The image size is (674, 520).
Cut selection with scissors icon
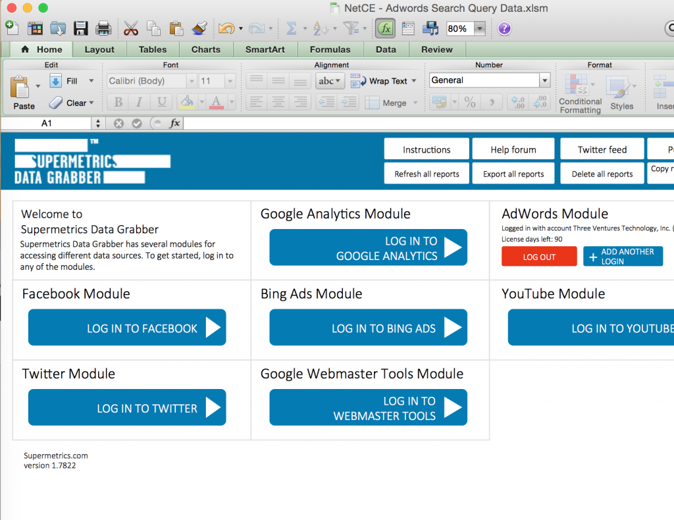pyautogui.click(x=131, y=29)
